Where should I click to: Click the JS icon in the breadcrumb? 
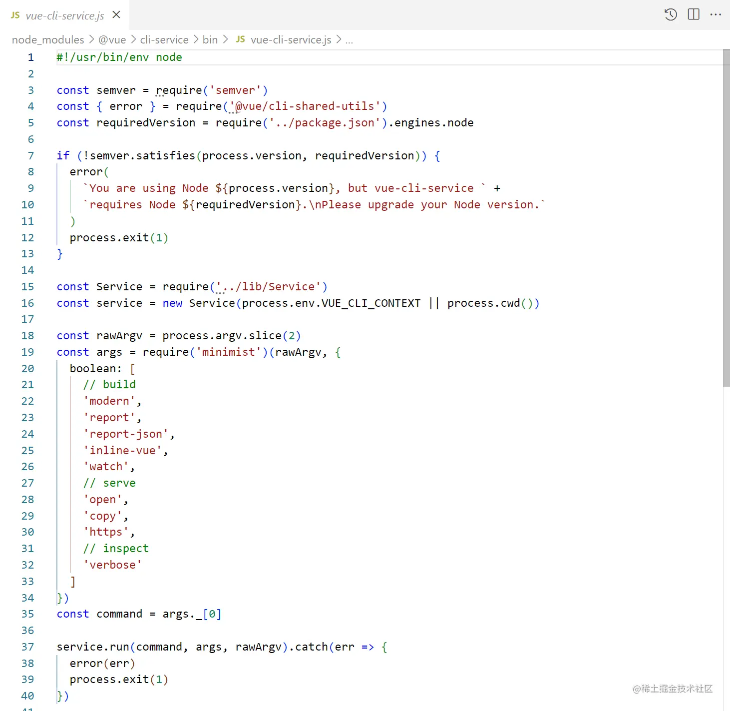241,39
